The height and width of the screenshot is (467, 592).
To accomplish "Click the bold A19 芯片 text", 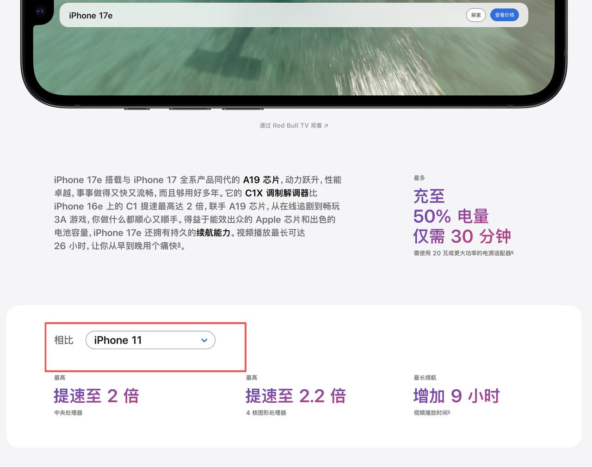I will click(x=261, y=180).
